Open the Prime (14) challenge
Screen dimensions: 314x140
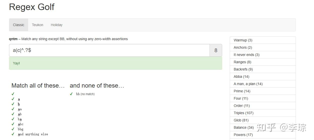click(x=242, y=91)
